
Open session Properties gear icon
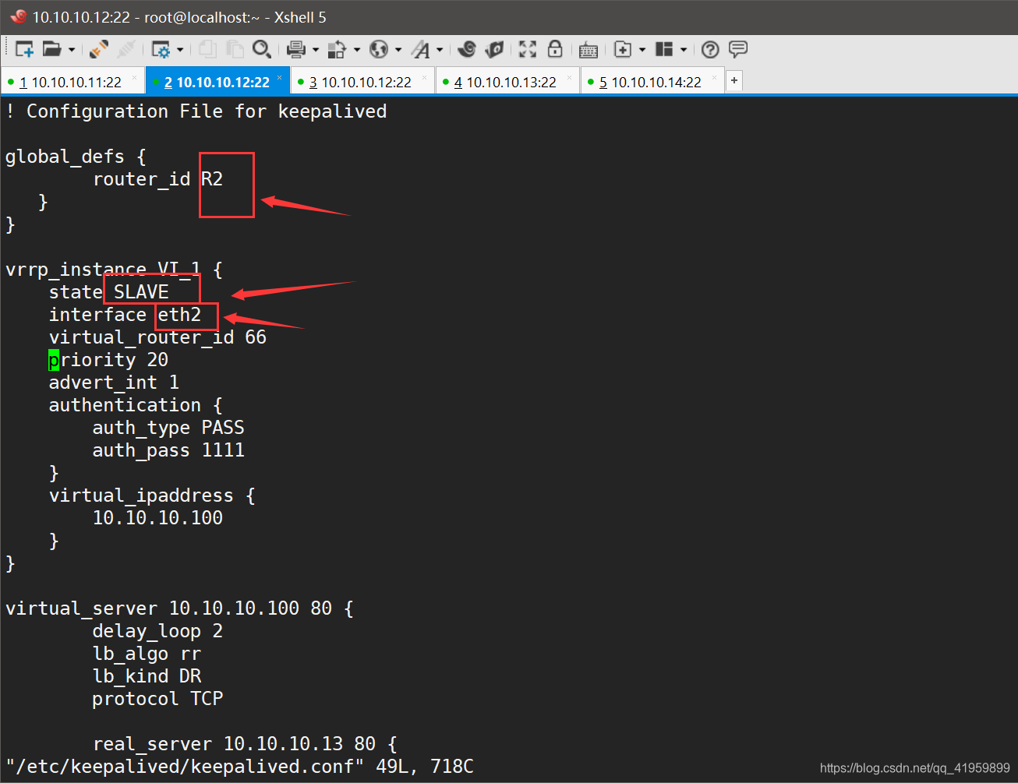161,49
